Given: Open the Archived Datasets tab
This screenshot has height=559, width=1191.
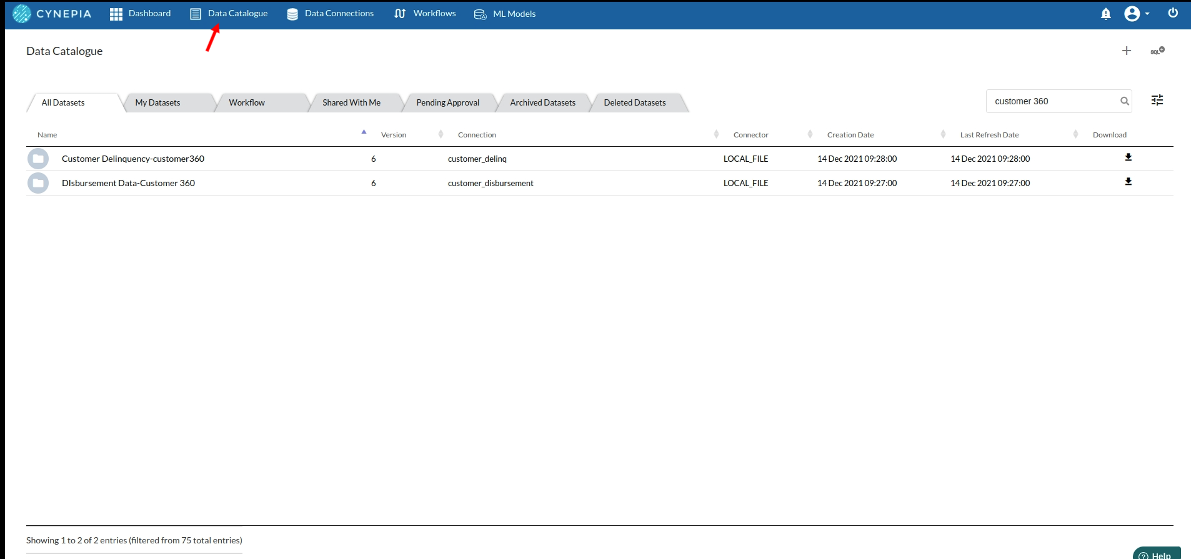Looking at the screenshot, I should tap(544, 102).
